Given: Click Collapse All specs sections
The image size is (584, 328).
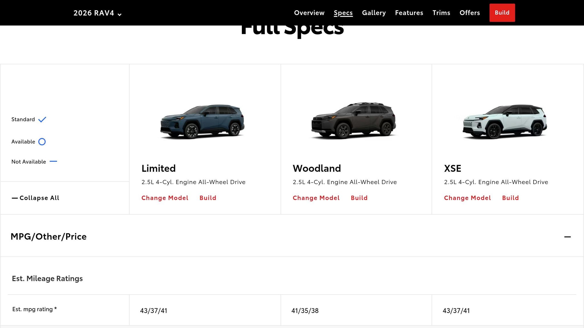Looking at the screenshot, I should click(x=35, y=198).
